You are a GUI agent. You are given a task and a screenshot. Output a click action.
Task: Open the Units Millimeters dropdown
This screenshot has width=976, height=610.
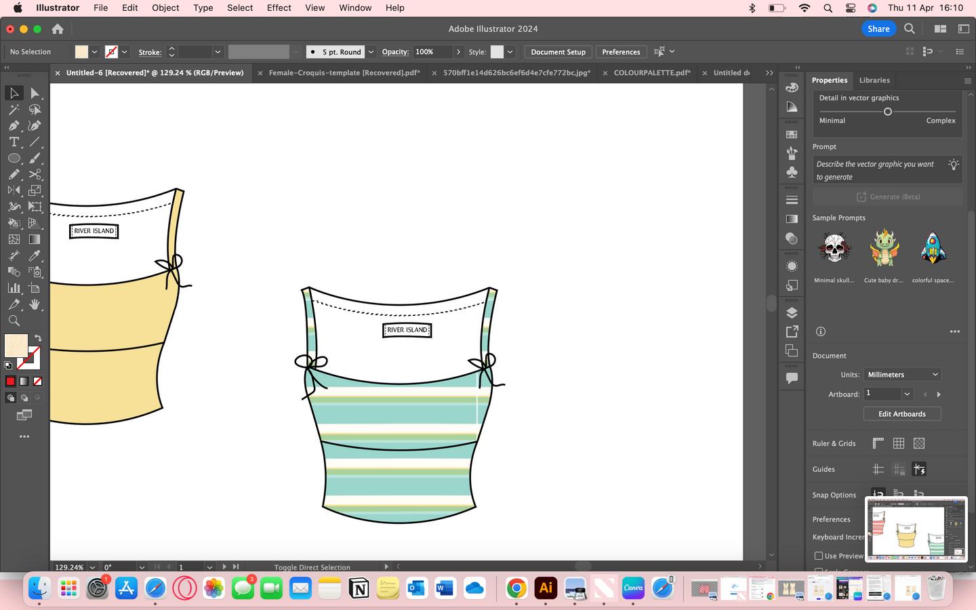(x=902, y=375)
